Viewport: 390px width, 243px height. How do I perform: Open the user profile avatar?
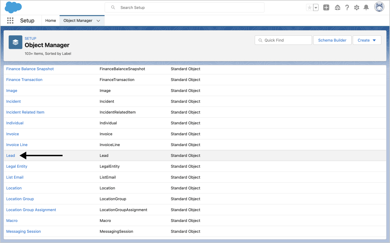(379, 7)
